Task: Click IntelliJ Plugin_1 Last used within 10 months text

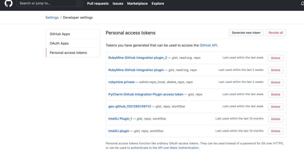Action: click(x=240, y=118)
